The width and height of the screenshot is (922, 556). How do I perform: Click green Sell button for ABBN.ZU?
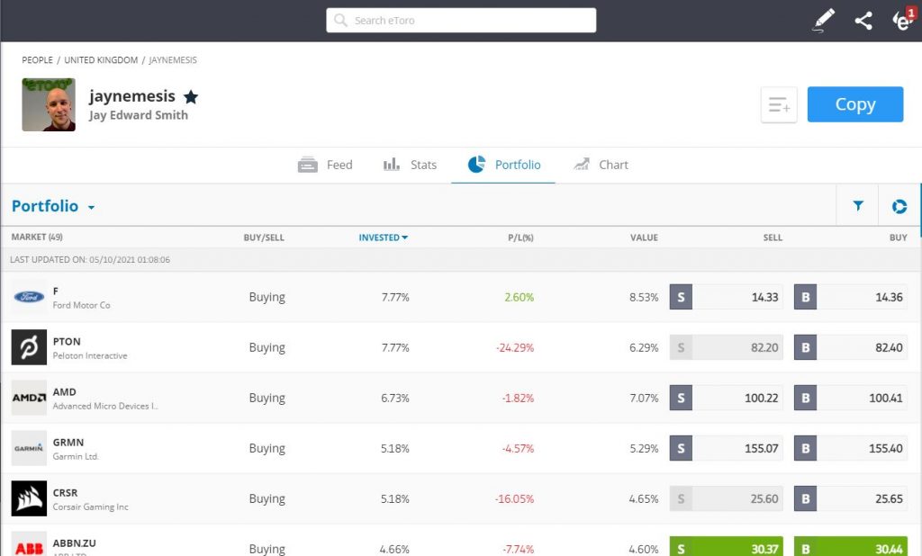click(x=727, y=547)
